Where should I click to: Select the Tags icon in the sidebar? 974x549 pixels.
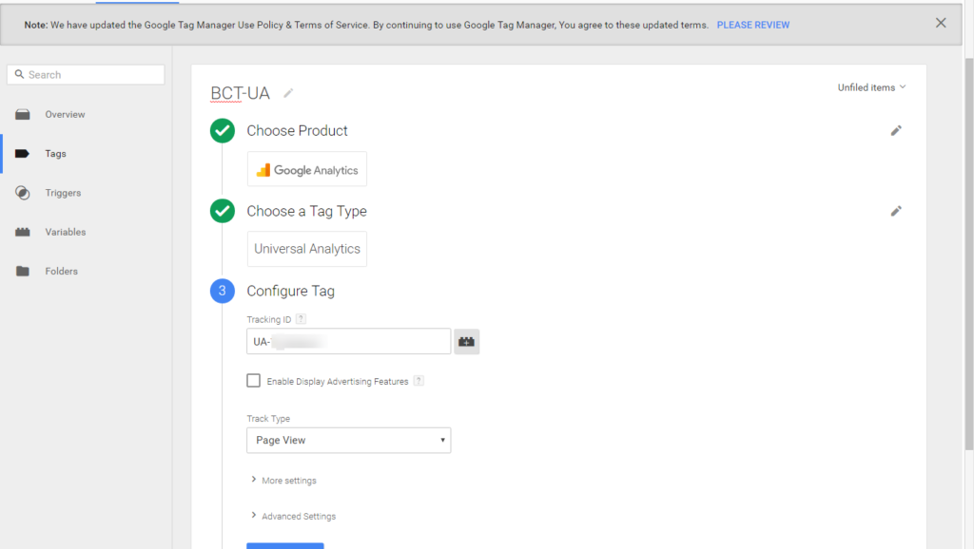pyautogui.click(x=23, y=153)
